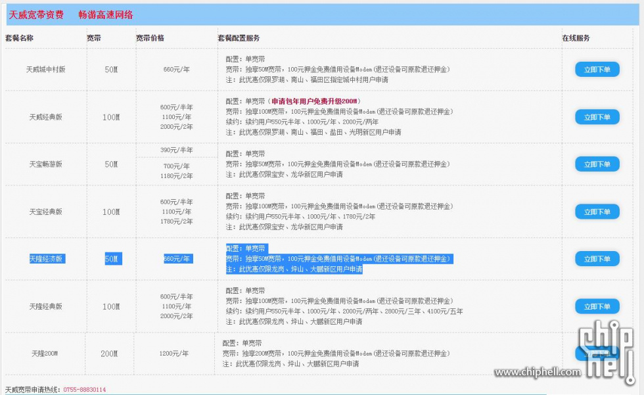Click the 100M speed for 天宝经典版
The image size is (644, 395).
click(111, 212)
